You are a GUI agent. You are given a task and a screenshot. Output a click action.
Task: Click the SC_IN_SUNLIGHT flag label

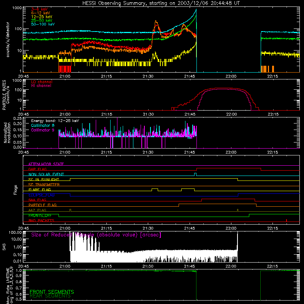click(44, 179)
